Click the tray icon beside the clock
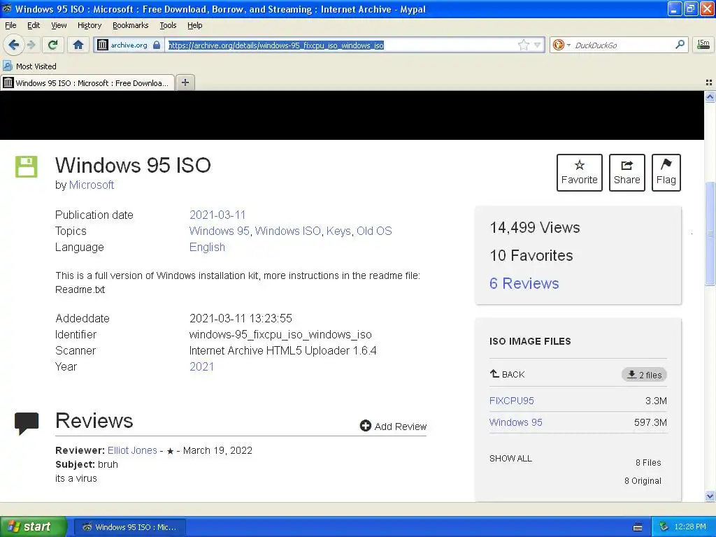The width and height of the screenshot is (716, 537). 664,527
